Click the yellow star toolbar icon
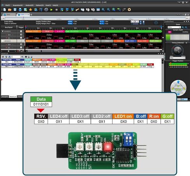Viewport: 190px width, 176px height. click(30, 10)
